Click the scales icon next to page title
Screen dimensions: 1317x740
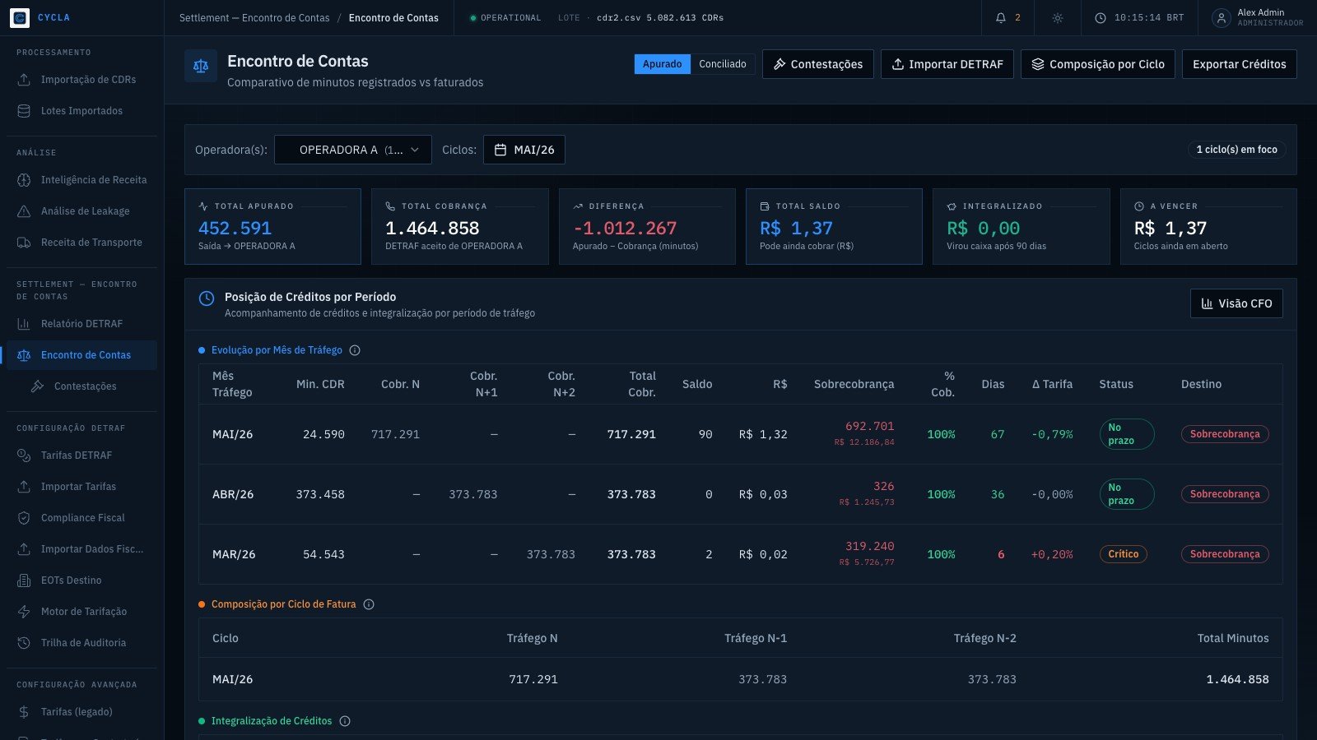pos(201,66)
